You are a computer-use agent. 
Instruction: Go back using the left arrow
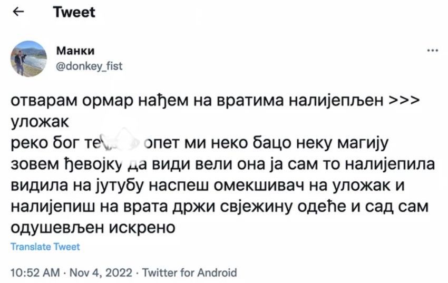pyautogui.click(x=16, y=13)
